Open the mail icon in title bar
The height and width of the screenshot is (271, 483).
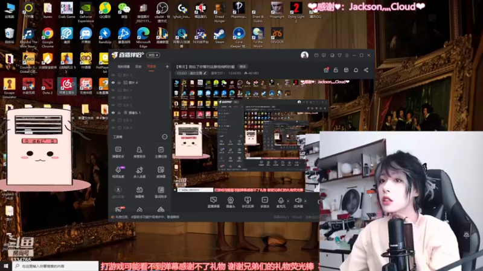[x=316, y=55]
